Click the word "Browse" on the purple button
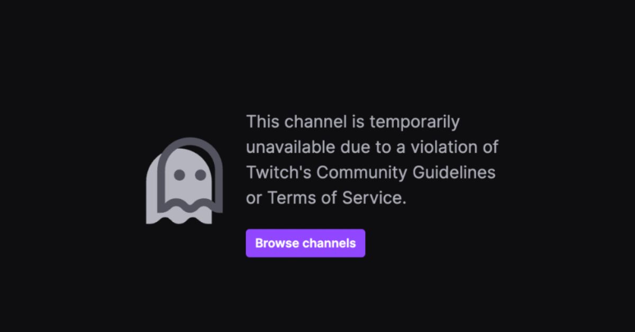 [277, 243]
